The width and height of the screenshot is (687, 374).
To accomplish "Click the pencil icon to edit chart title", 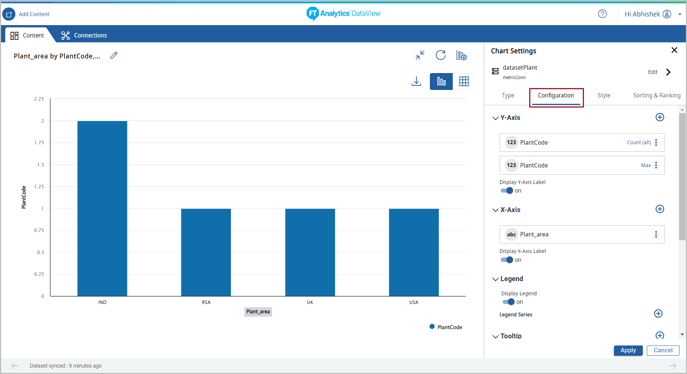I will (x=114, y=55).
